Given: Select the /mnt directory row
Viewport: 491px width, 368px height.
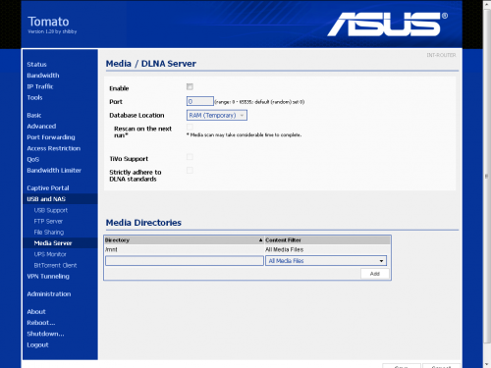Looking at the screenshot, I should (247, 249).
